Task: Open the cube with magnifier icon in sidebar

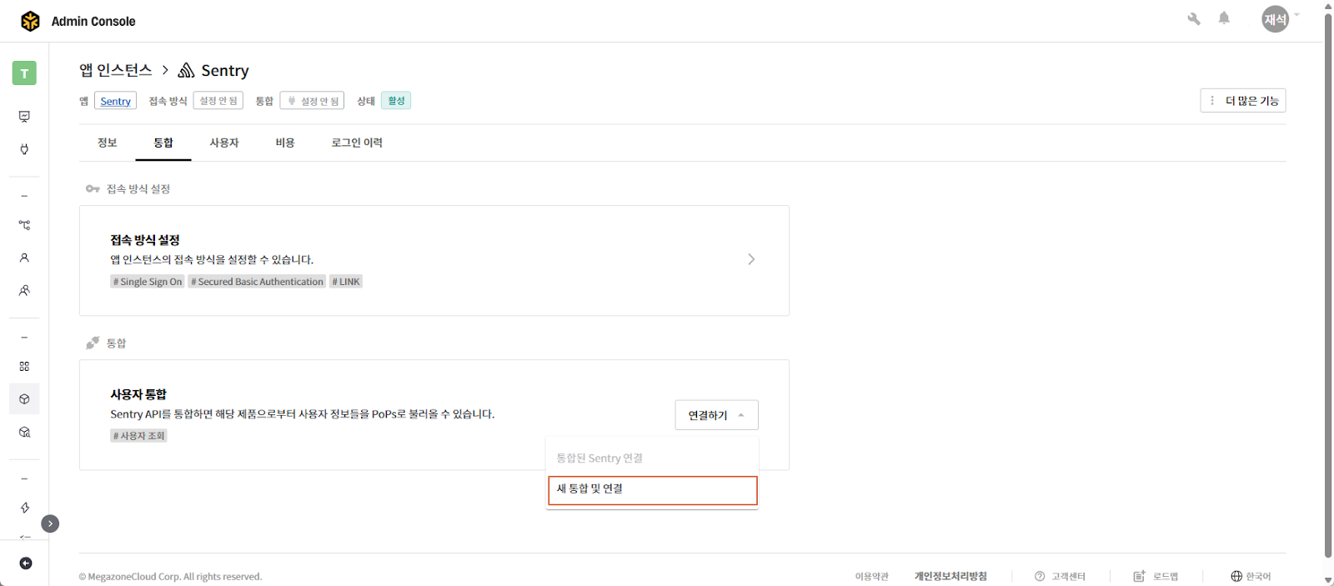Action: (x=24, y=432)
